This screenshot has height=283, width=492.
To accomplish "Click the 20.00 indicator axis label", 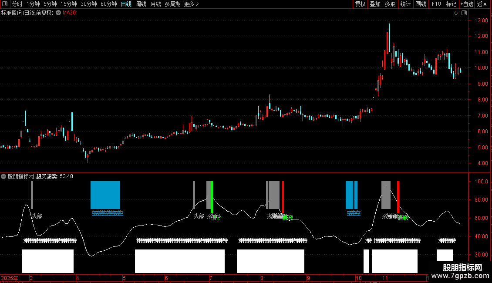I will [x=481, y=254].
